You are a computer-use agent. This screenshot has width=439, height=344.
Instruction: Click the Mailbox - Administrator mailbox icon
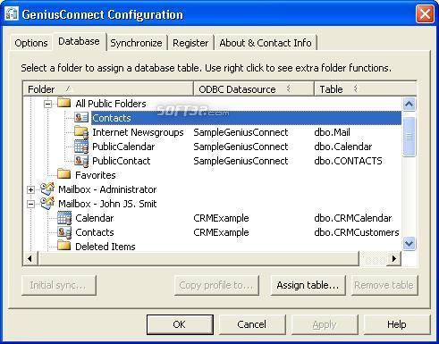click(x=47, y=189)
